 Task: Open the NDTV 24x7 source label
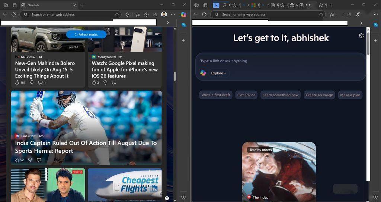coord(28,57)
